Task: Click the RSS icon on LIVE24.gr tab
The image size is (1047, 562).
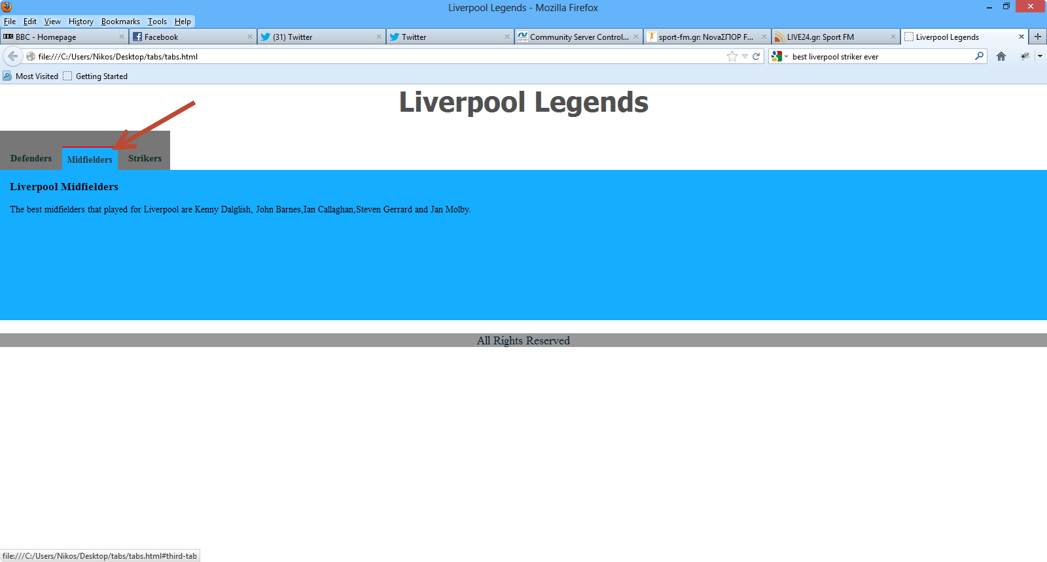Action: 779,37
